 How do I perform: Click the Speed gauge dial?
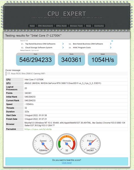click(x=43, y=144)
